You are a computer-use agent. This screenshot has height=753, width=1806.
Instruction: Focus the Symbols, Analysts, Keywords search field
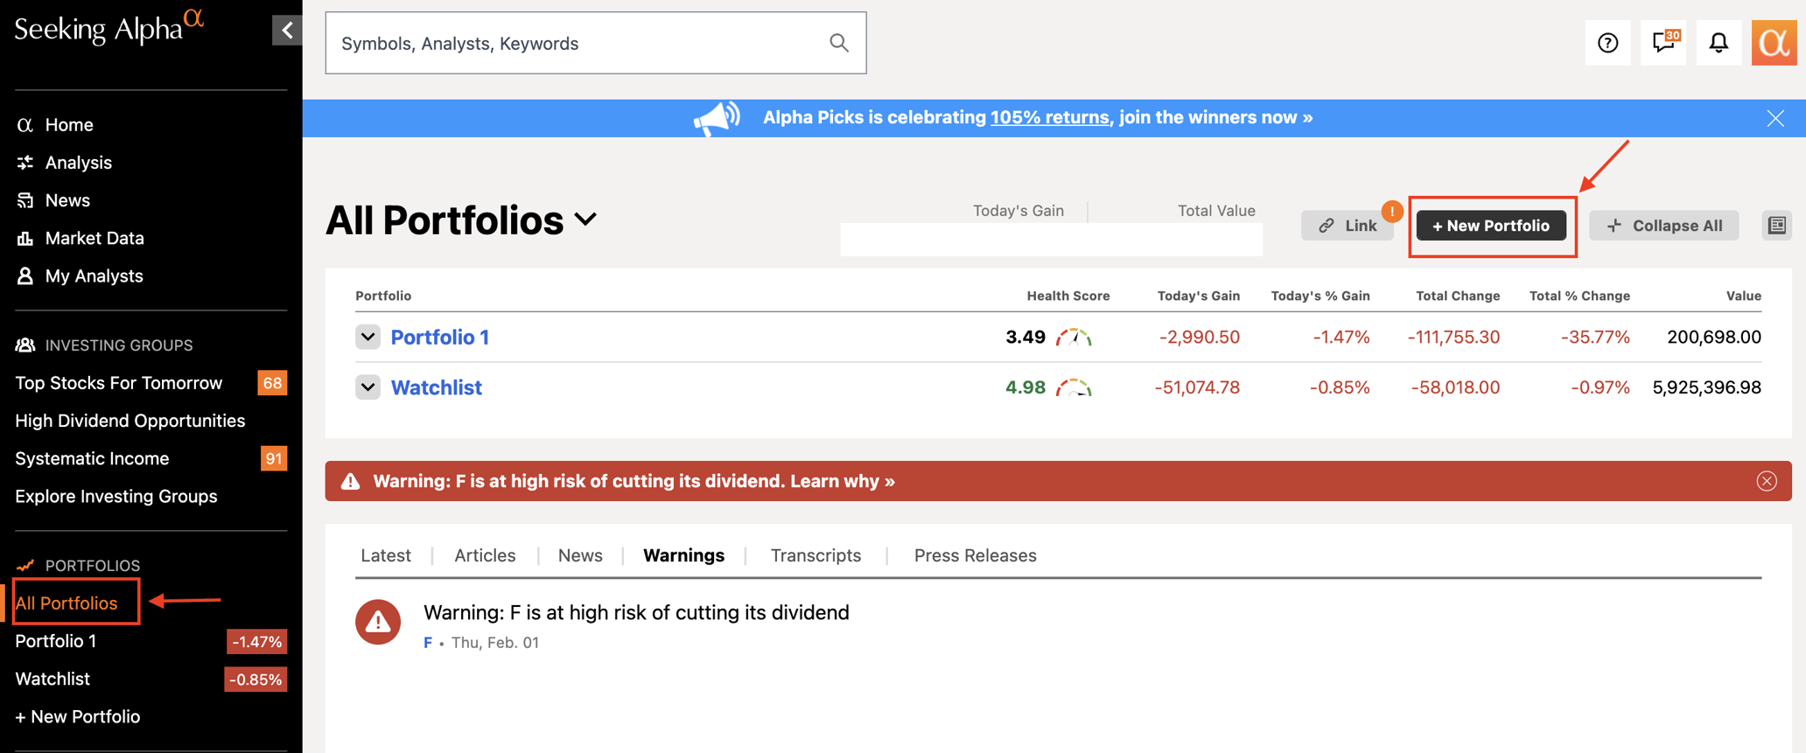pyautogui.click(x=577, y=43)
